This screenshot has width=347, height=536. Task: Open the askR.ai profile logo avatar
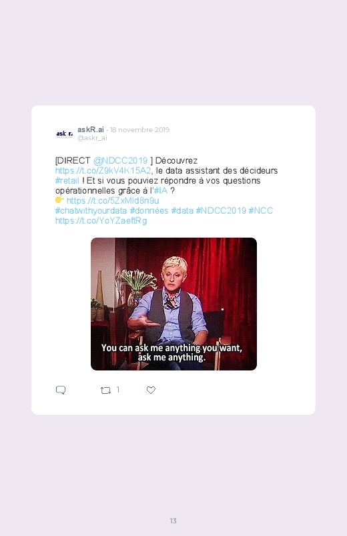65,133
